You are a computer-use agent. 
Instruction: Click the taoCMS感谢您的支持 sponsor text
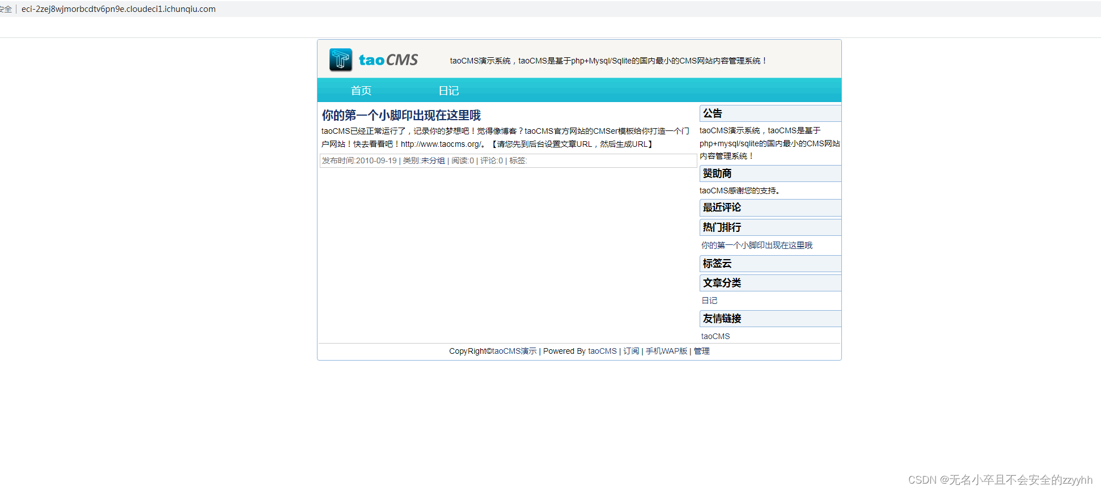tap(740, 191)
